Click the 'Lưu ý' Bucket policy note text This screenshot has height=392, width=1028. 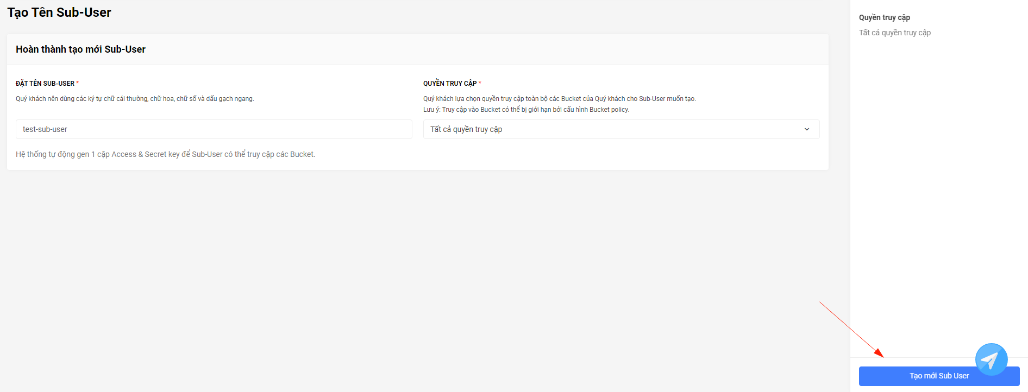tap(526, 110)
